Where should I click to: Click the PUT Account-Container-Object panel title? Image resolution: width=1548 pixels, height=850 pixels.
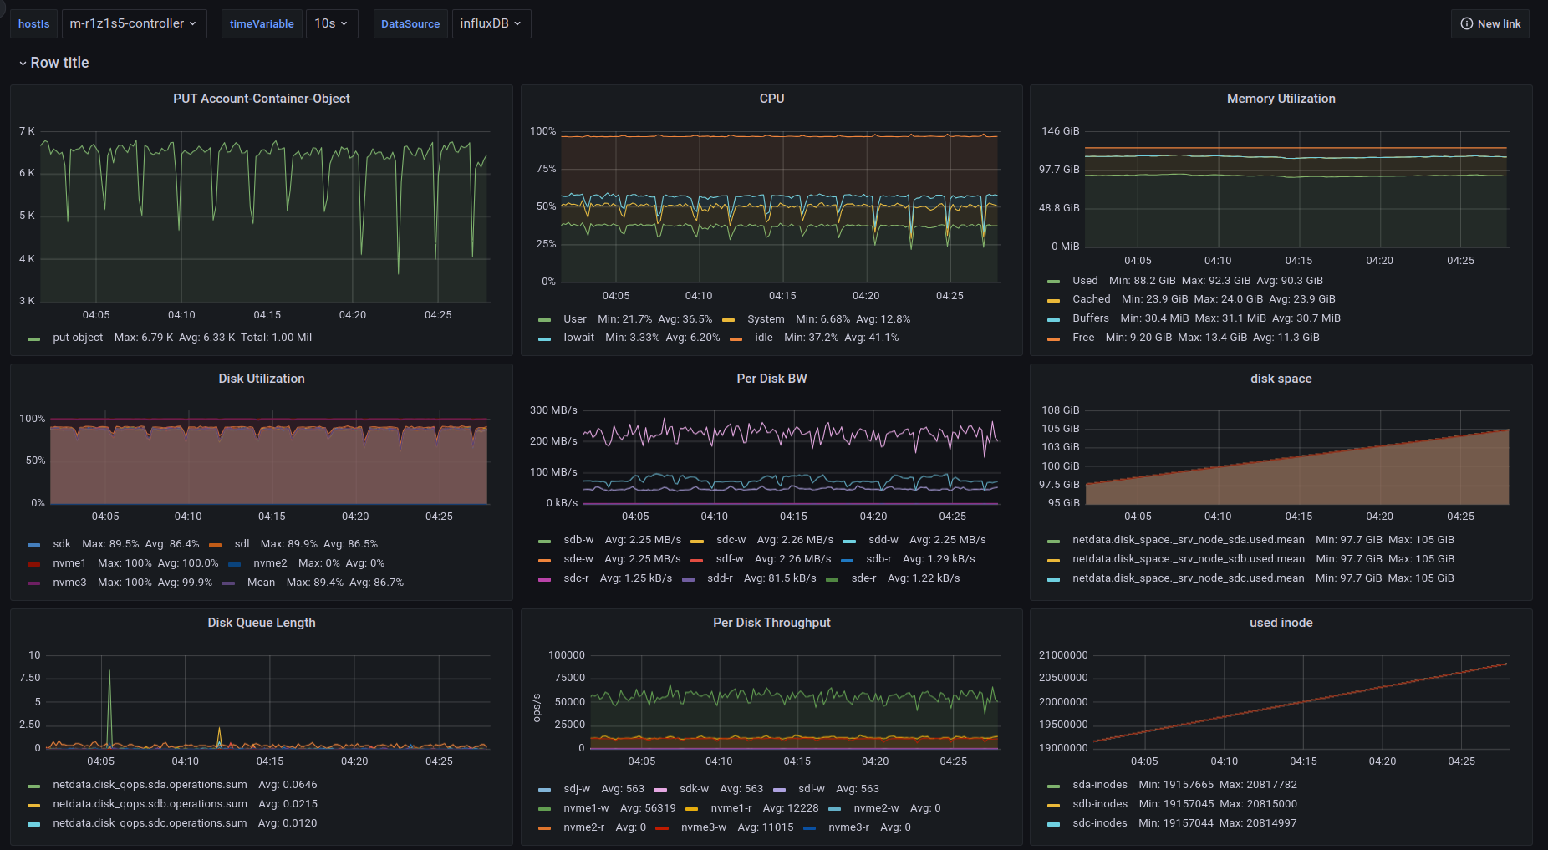(x=261, y=99)
